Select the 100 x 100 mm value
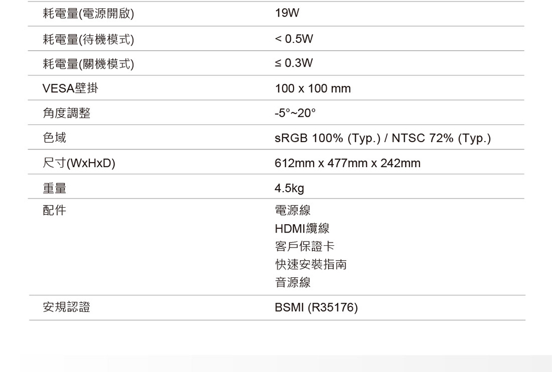552x372 pixels. pos(312,89)
